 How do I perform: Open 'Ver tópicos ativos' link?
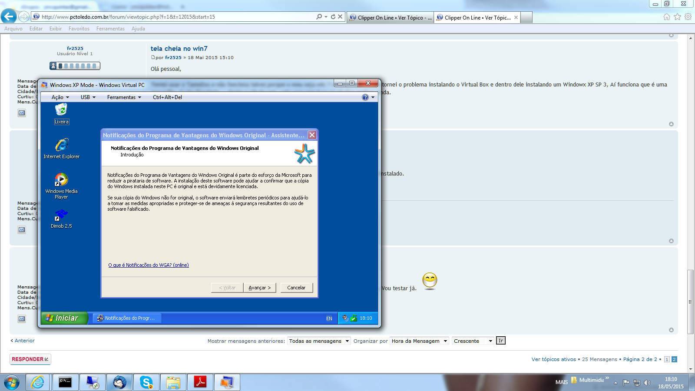click(x=554, y=359)
